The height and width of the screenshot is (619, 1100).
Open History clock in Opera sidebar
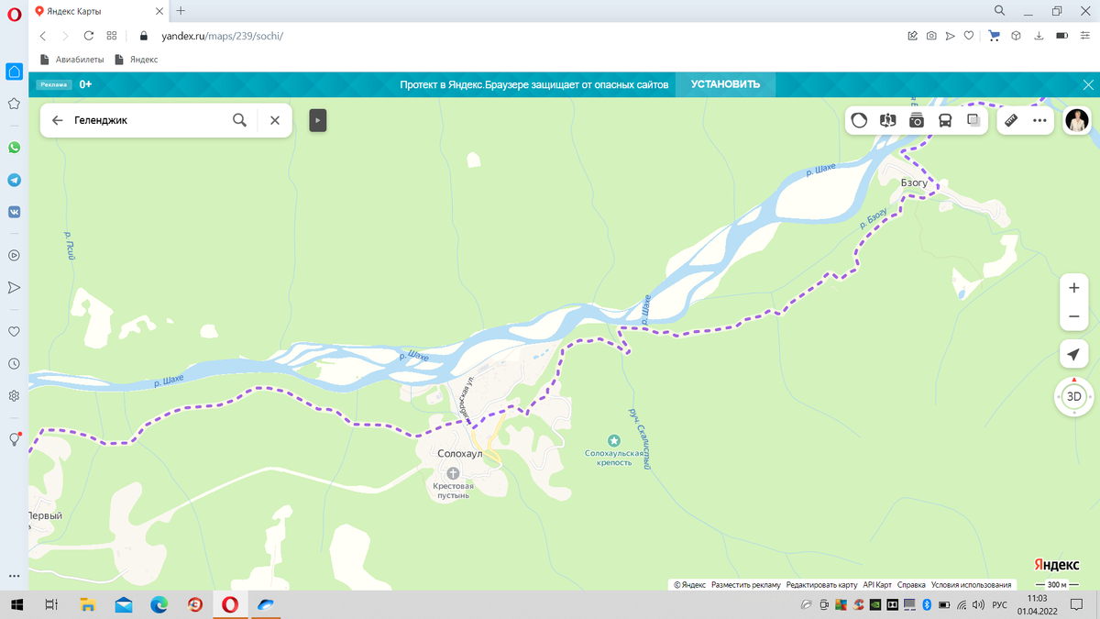click(14, 364)
